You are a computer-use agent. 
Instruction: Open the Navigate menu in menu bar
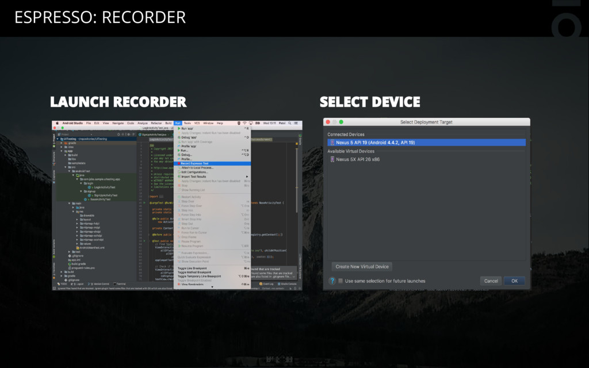[x=118, y=123]
